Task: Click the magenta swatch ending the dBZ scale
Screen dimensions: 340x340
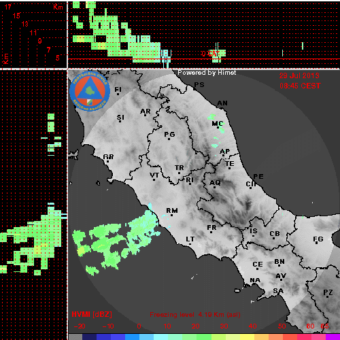Action: coord(333,337)
